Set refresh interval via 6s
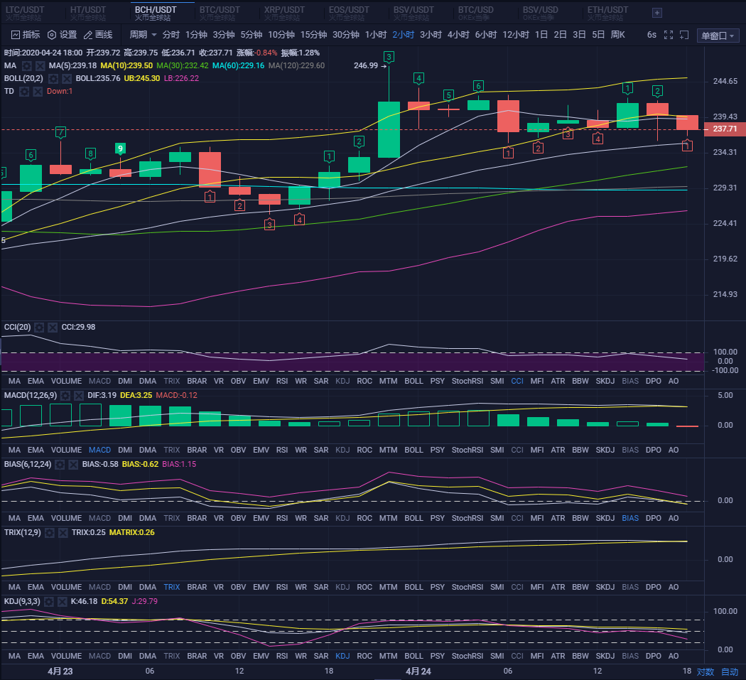The image size is (746, 680). [x=652, y=35]
